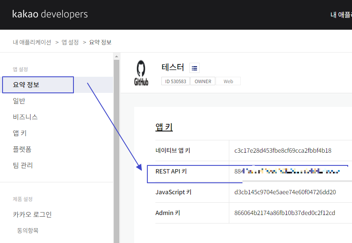Open the app list icon beside 테스터

coord(194,68)
